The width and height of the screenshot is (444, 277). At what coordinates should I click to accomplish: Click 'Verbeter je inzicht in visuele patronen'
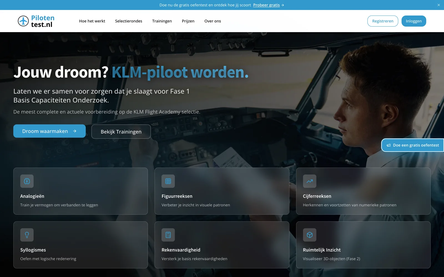click(x=196, y=205)
